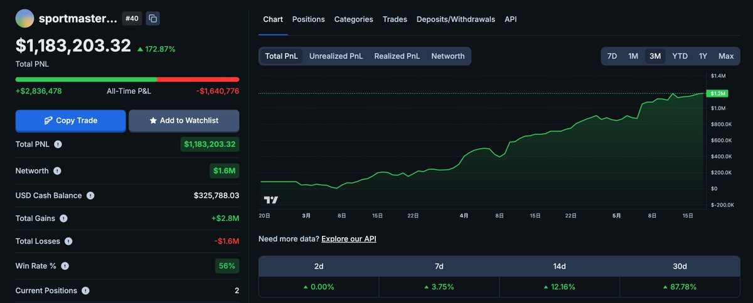Open the Deposits/Withdrawals tab

point(456,19)
